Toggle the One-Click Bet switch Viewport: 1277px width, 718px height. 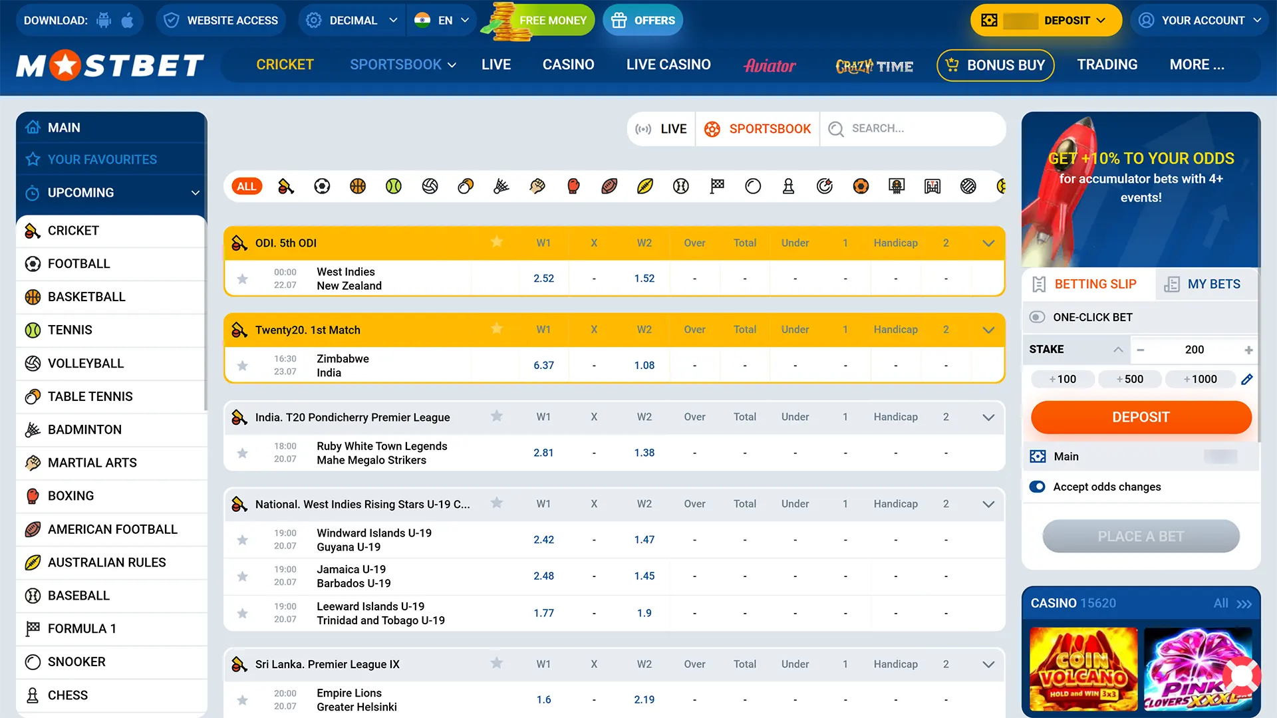(x=1037, y=317)
